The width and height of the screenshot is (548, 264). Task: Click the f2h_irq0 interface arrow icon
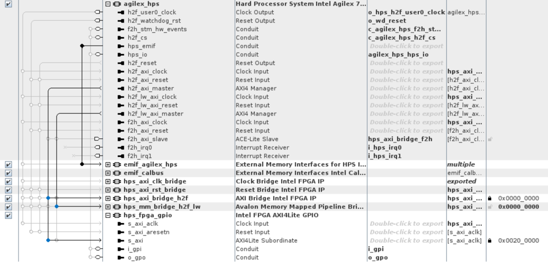pos(121,148)
